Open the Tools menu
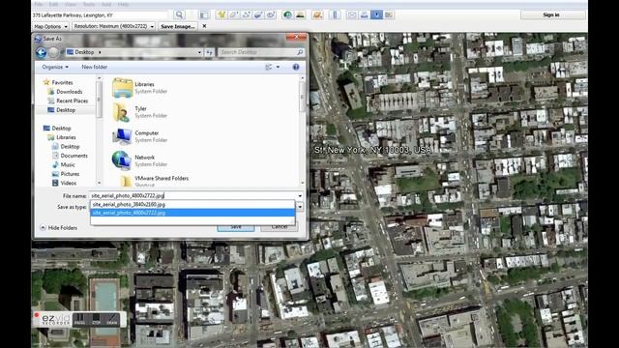The height and width of the screenshot is (348, 619). coord(89,4)
